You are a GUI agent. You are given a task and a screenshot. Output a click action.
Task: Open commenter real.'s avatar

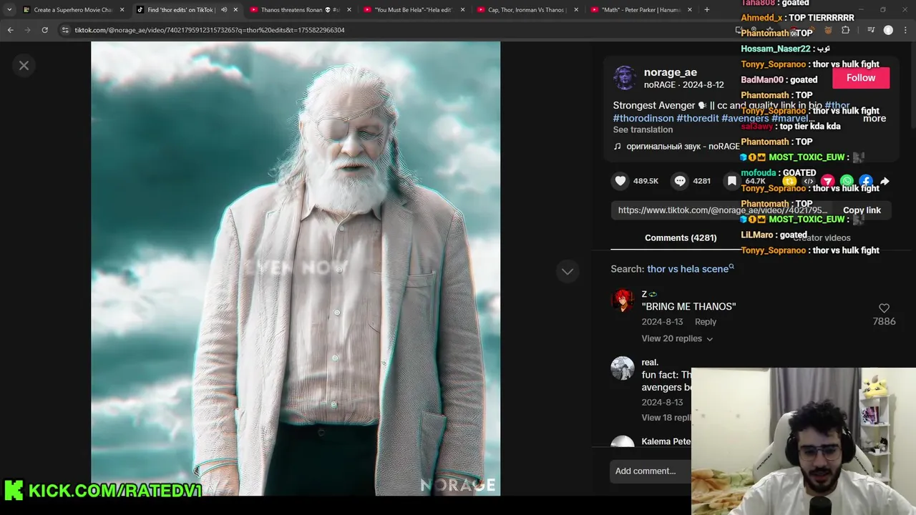click(623, 368)
